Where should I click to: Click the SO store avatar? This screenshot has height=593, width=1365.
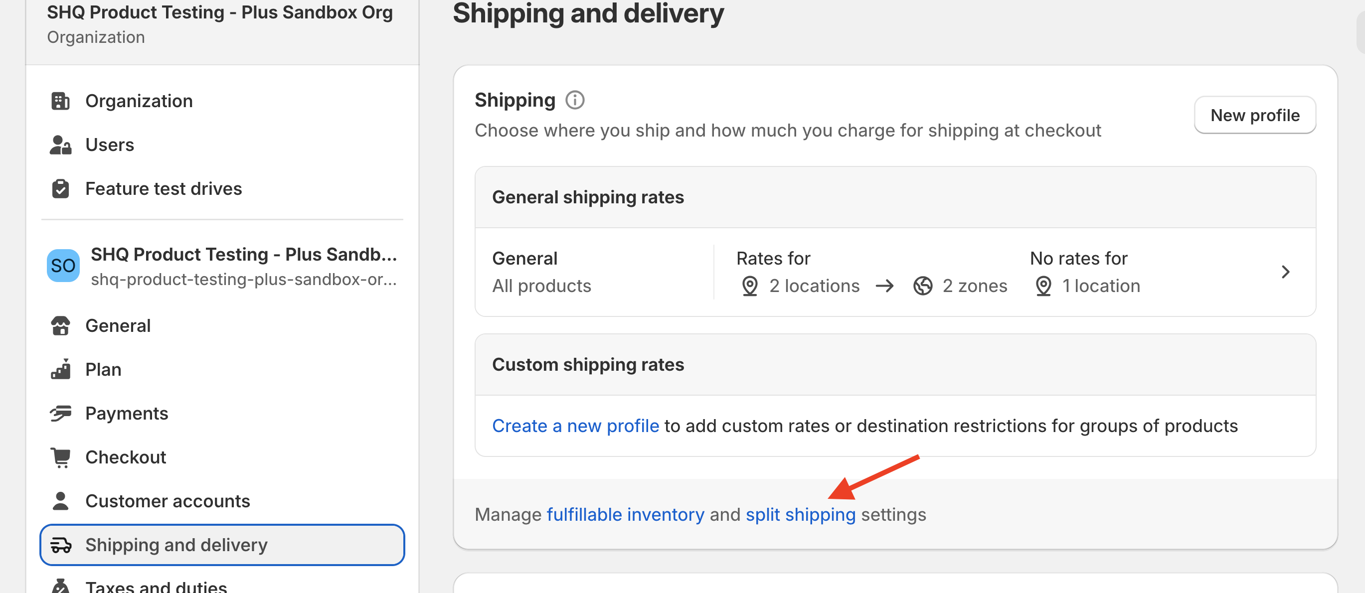point(63,266)
